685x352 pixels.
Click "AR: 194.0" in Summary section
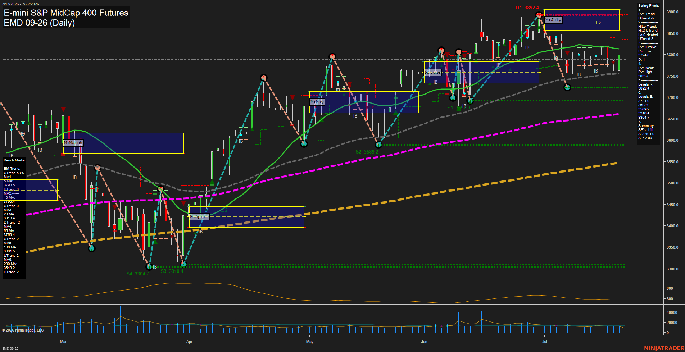click(646, 134)
